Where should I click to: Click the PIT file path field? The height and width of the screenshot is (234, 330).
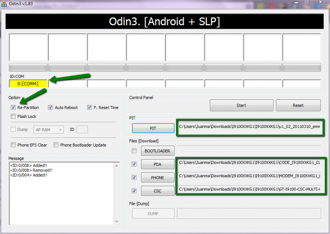[249, 128]
